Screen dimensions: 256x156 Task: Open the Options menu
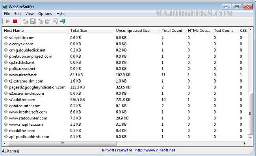tap(45, 14)
